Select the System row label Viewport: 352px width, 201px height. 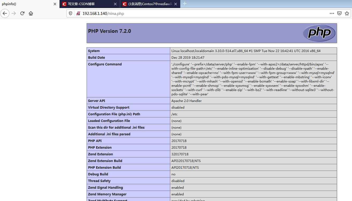pyautogui.click(x=94, y=51)
